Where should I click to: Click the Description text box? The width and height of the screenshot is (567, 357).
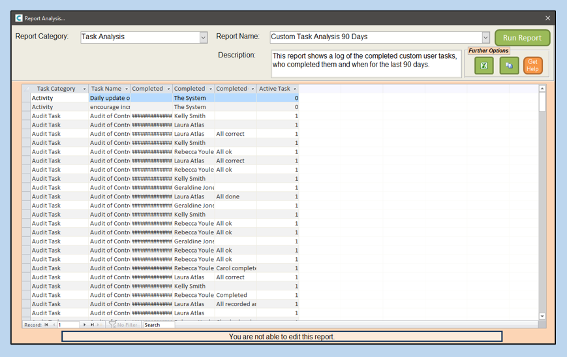tap(365, 64)
